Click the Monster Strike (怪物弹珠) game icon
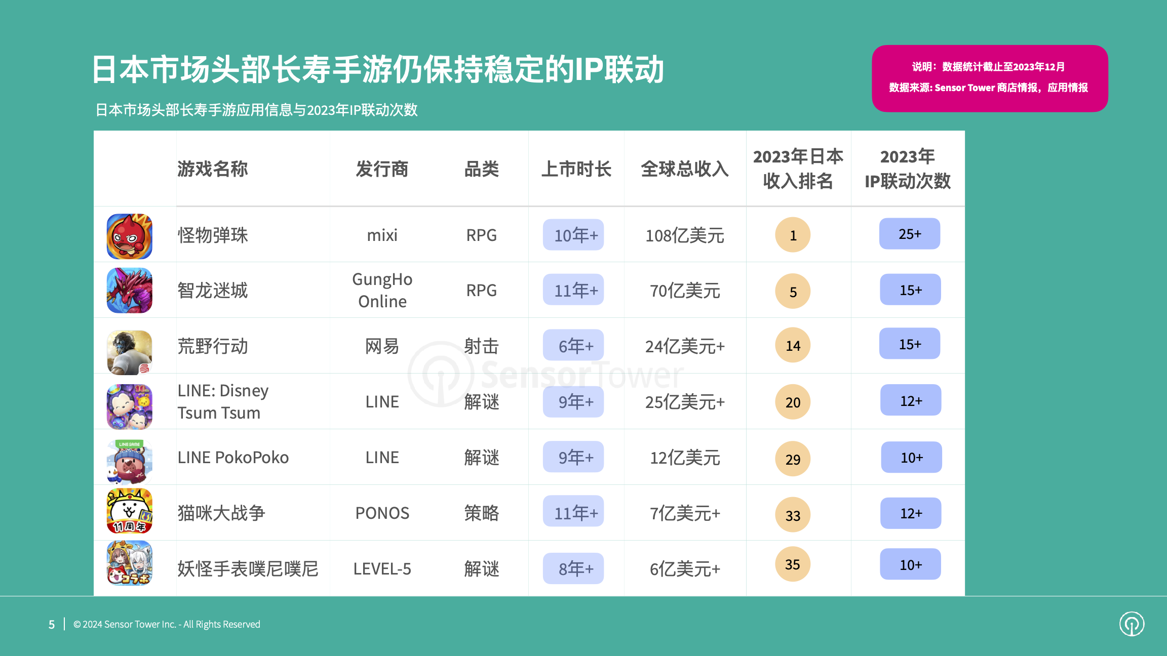The width and height of the screenshot is (1167, 656). pyautogui.click(x=129, y=236)
